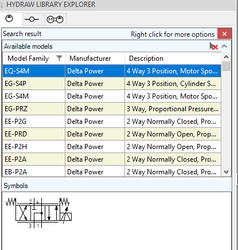Select the EG-S4M model row
The height and width of the screenshot is (250, 238).
[x=112, y=96]
